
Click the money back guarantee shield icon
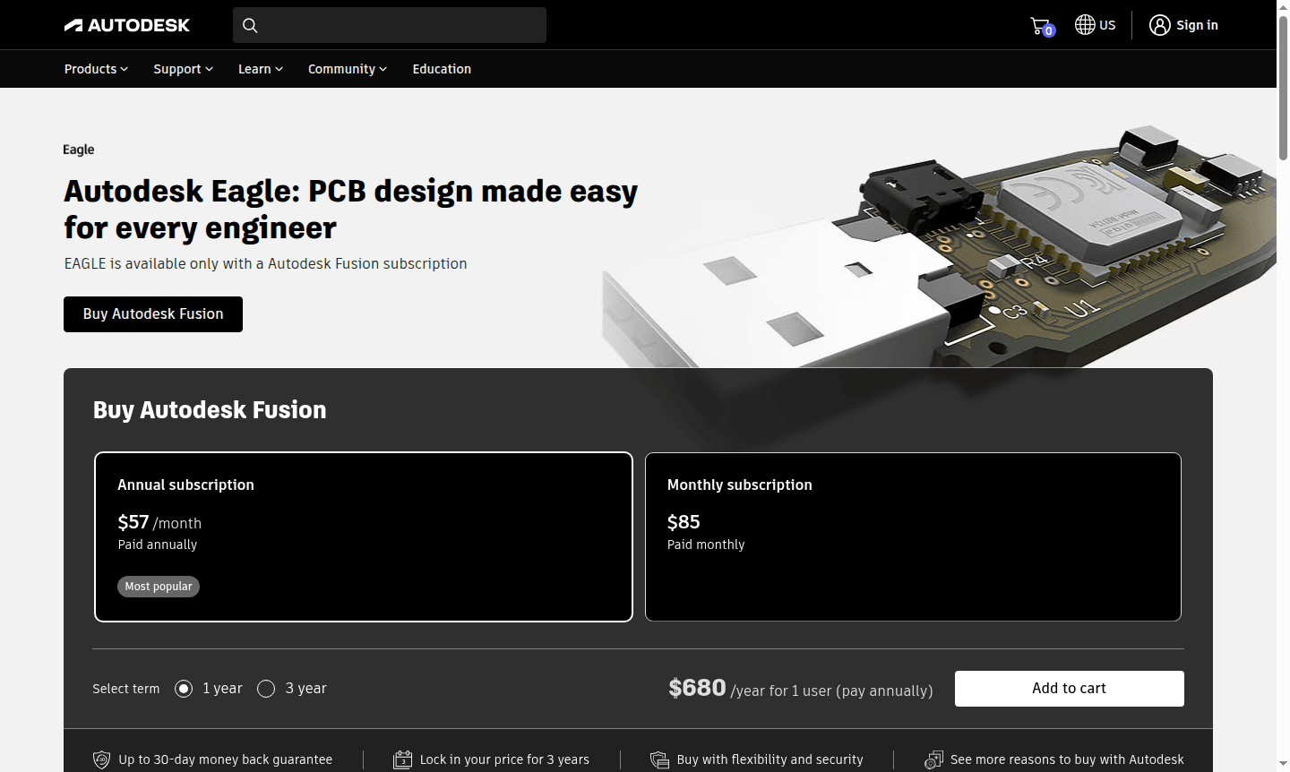[100, 759]
